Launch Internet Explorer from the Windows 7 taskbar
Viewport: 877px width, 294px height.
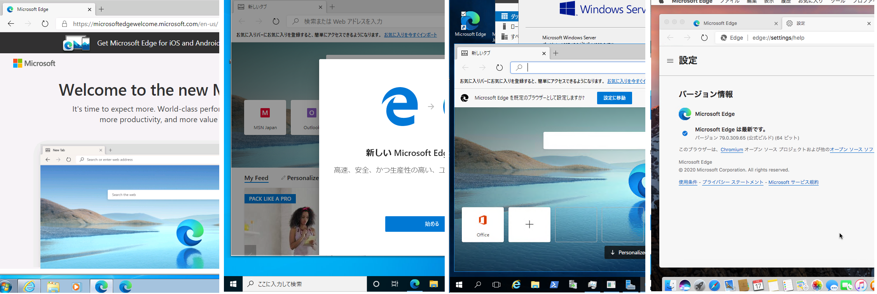pos(29,287)
